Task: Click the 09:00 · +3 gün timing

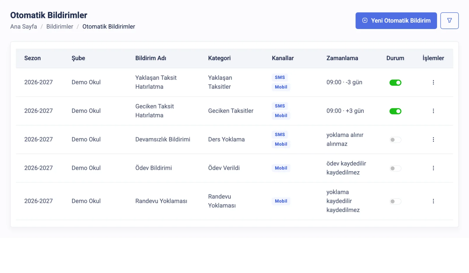Action: click(x=345, y=111)
